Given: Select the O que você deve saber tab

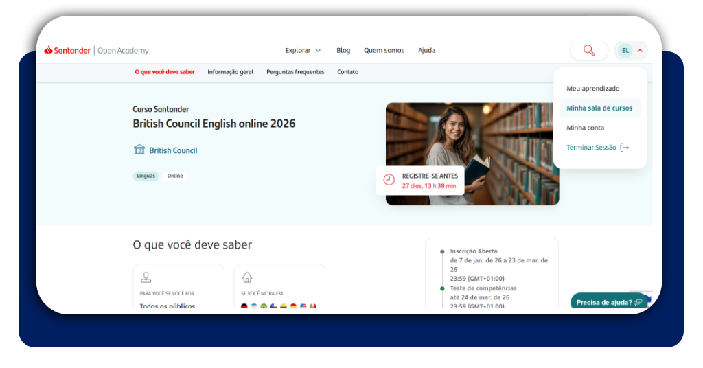Looking at the screenshot, I should pyautogui.click(x=165, y=71).
